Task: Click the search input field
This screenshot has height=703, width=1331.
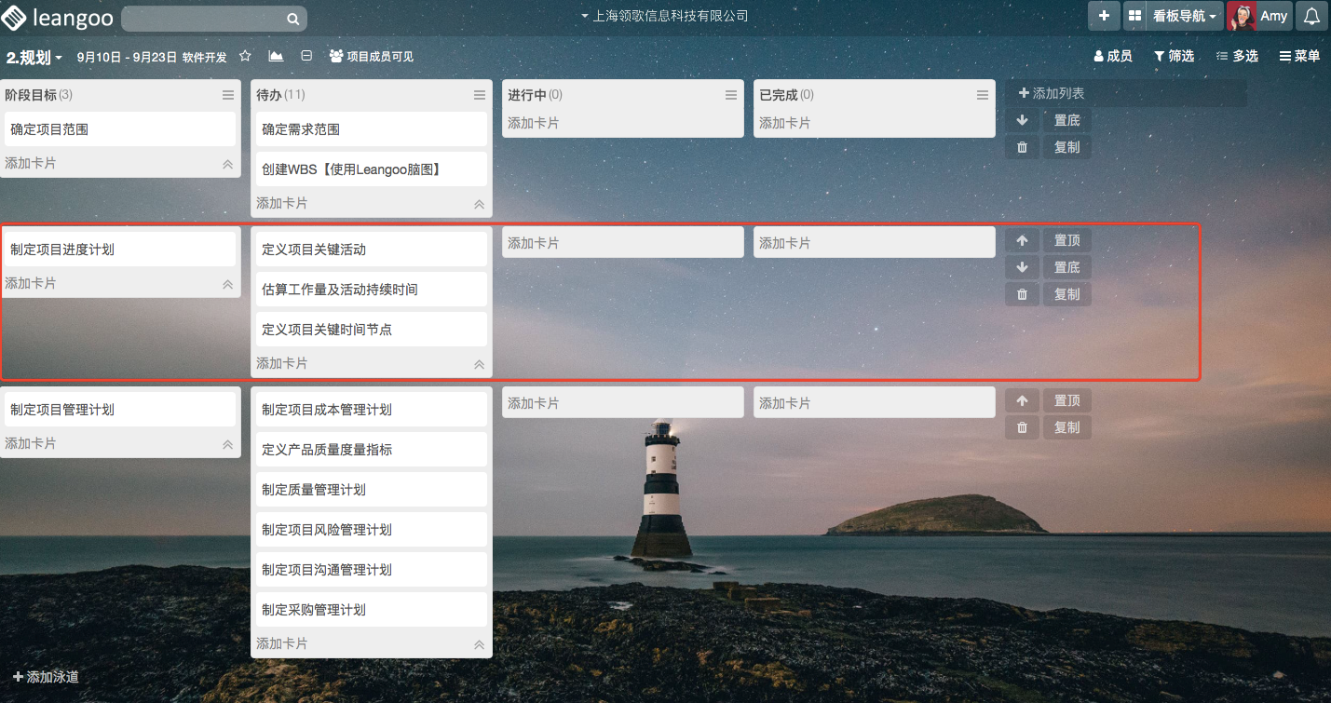Action: [205, 19]
